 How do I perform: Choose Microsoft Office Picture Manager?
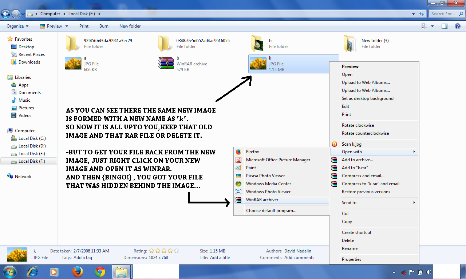pyautogui.click(x=281, y=160)
